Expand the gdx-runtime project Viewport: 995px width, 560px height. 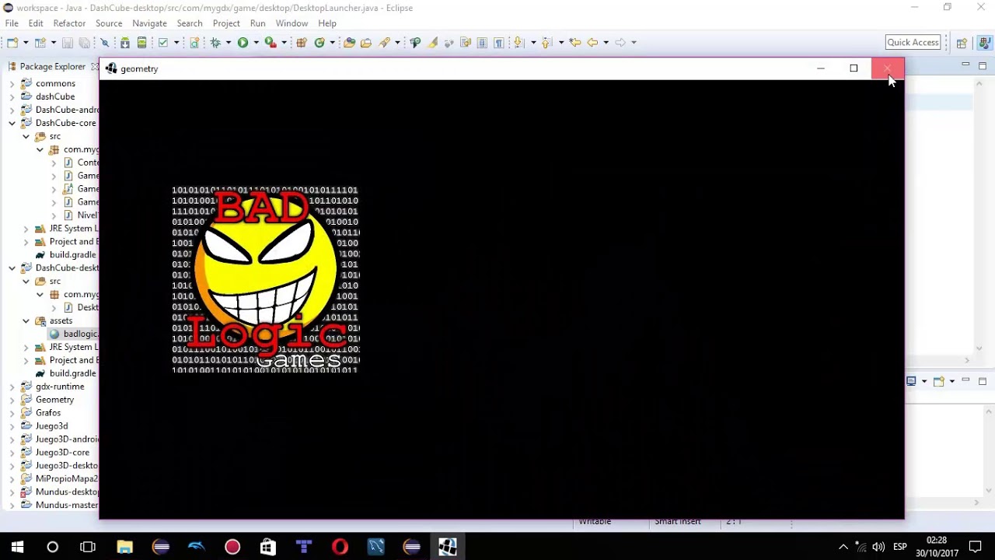[x=12, y=387]
